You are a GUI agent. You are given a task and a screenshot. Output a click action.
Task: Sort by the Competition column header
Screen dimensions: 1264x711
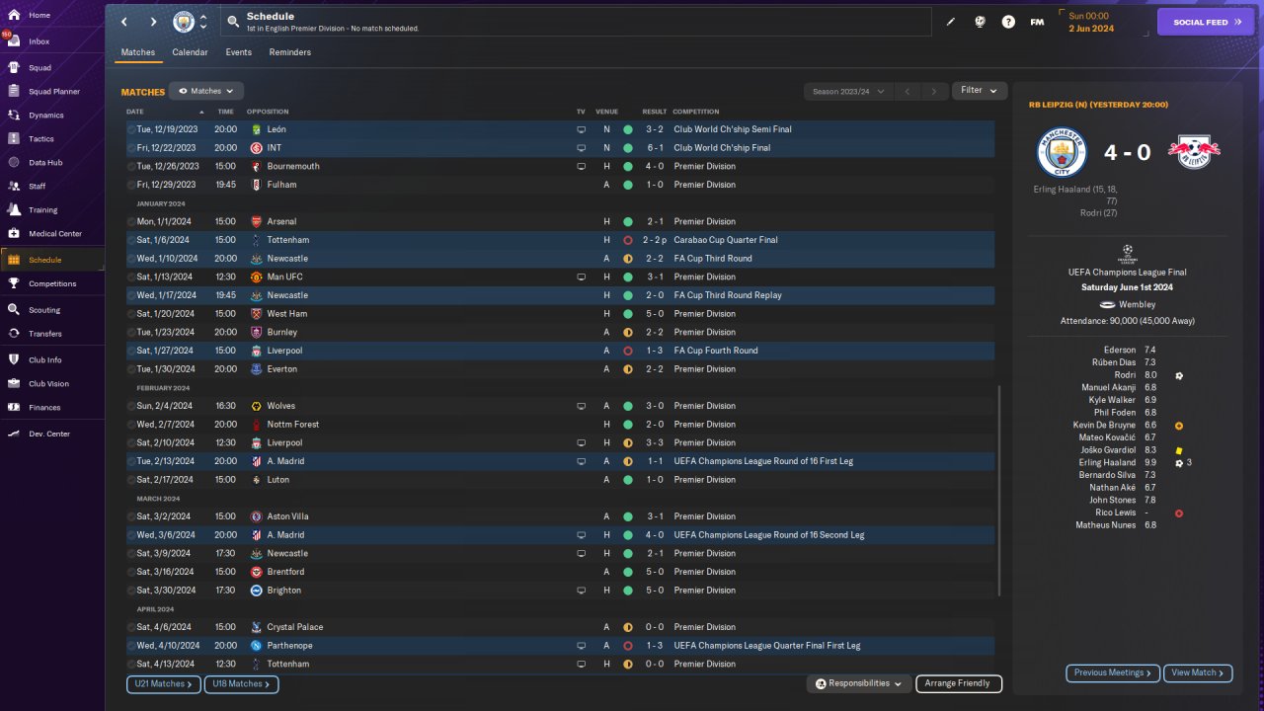point(696,112)
